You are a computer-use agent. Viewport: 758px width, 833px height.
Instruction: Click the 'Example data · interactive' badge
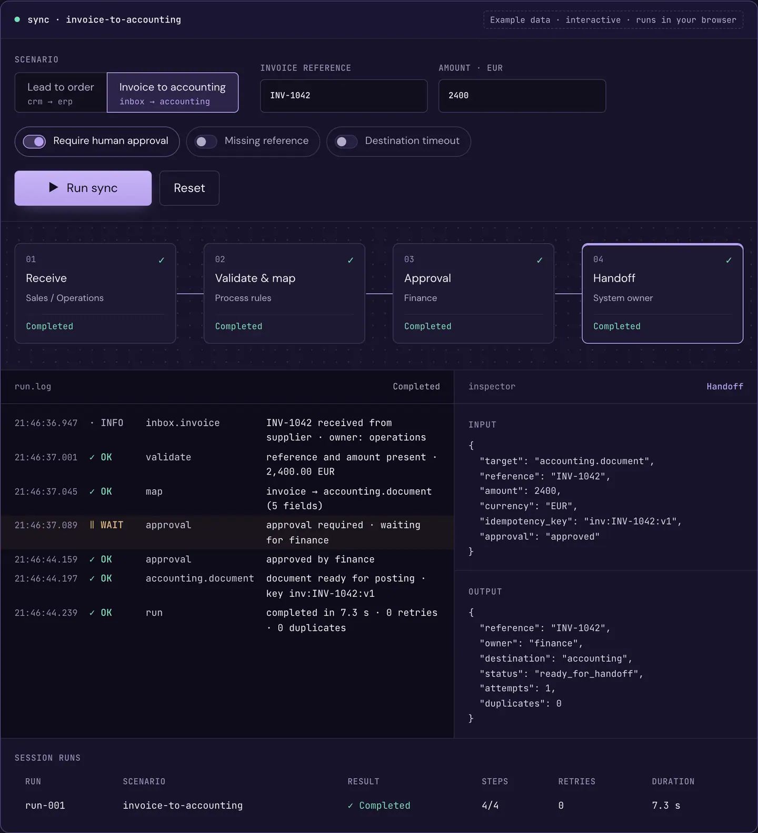613,20
